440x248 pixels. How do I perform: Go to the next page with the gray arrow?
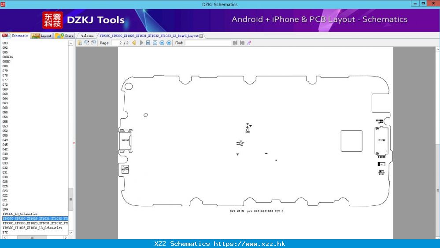pyautogui.click(x=141, y=43)
